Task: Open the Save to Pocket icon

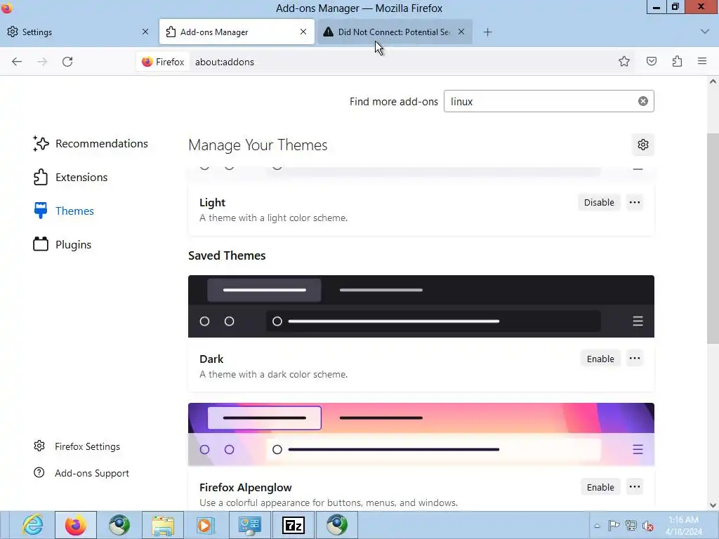Action: [651, 62]
